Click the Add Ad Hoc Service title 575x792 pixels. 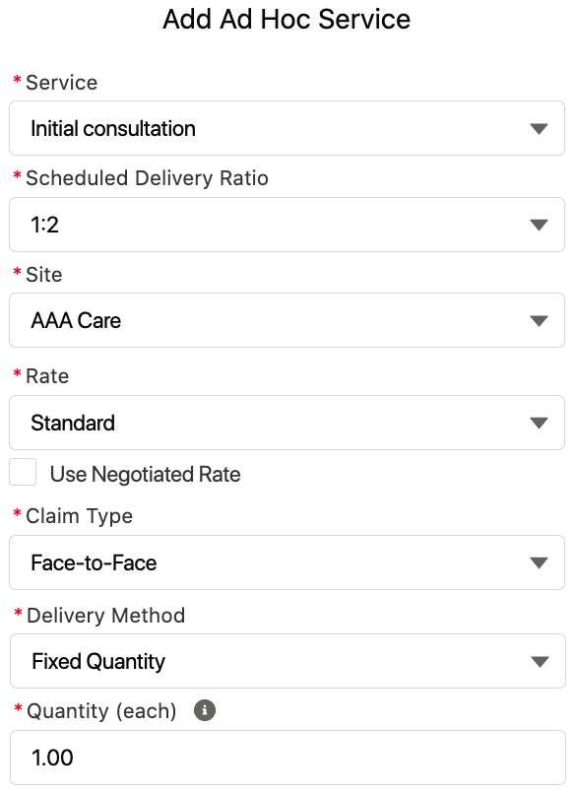287,20
